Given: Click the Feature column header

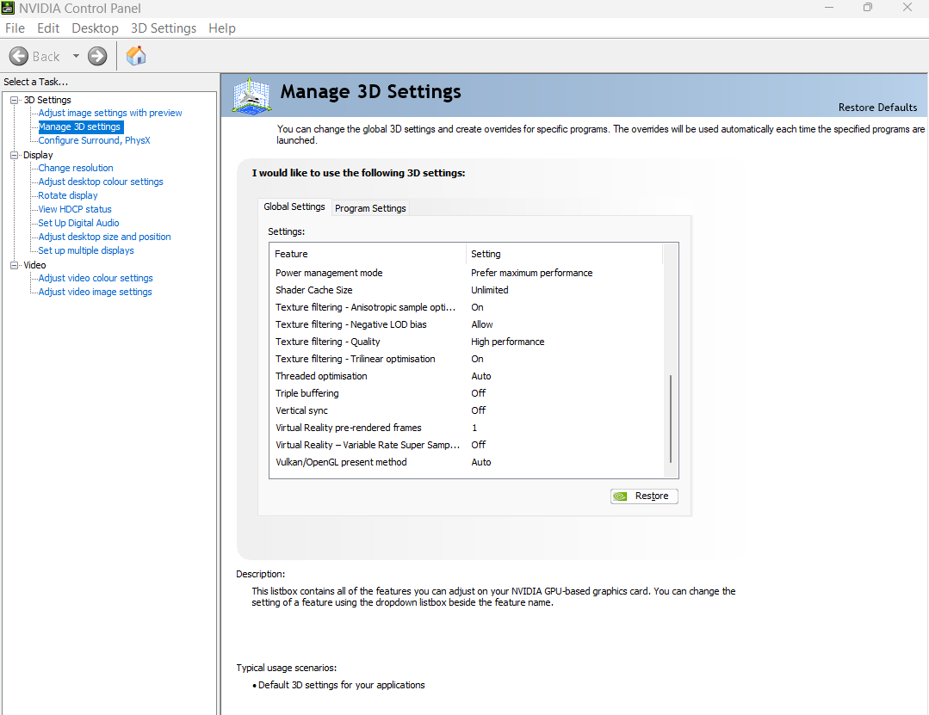Looking at the screenshot, I should coord(368,254).
